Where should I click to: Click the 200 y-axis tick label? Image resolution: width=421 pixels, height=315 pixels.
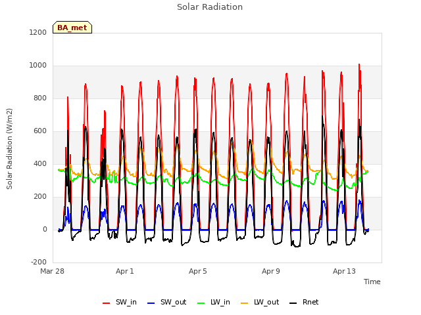40,197
